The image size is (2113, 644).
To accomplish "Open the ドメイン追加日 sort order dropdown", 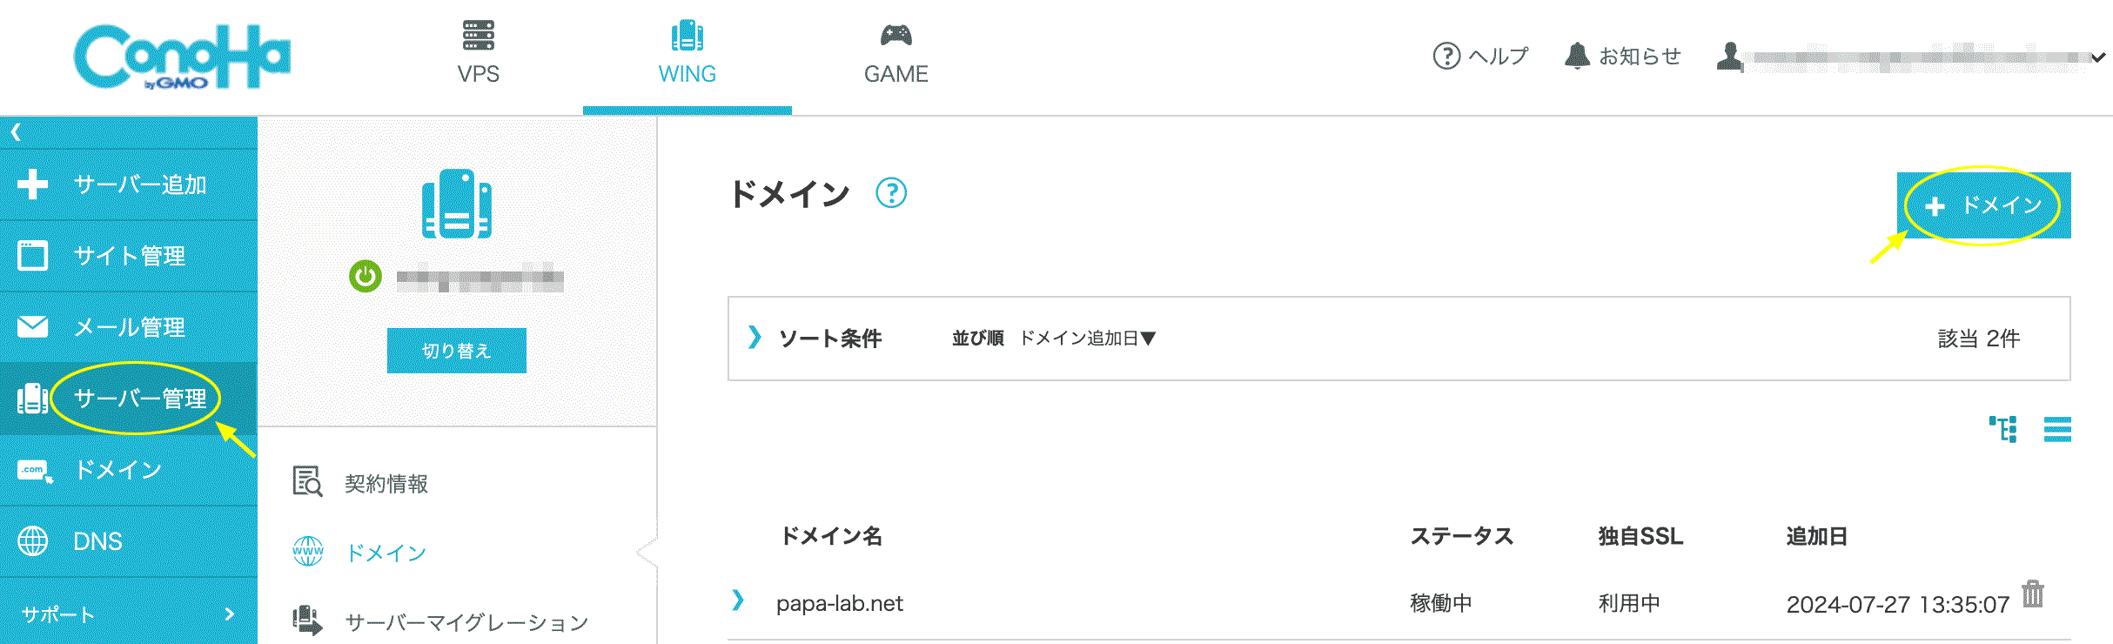I will coord(1087,338).
